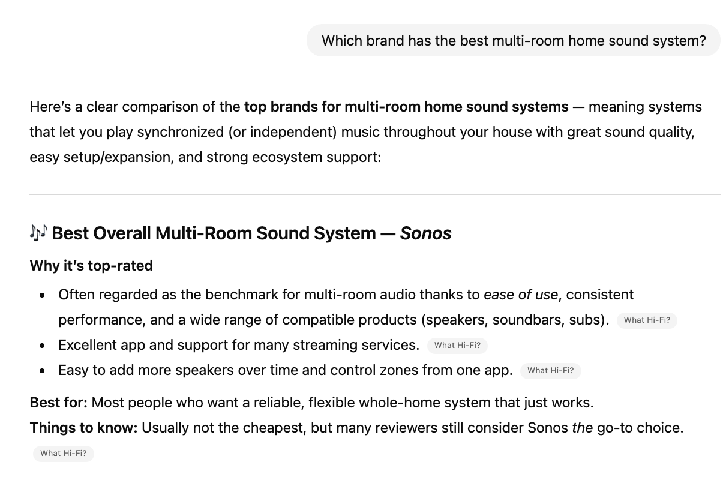Viewport: 726px width, 486px height.
Task: Click the first bullet point about benchmark audio
Action: 300,307
